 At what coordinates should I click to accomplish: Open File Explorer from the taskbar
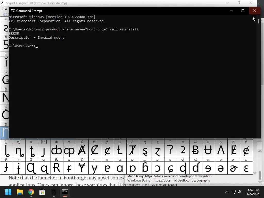20,192
